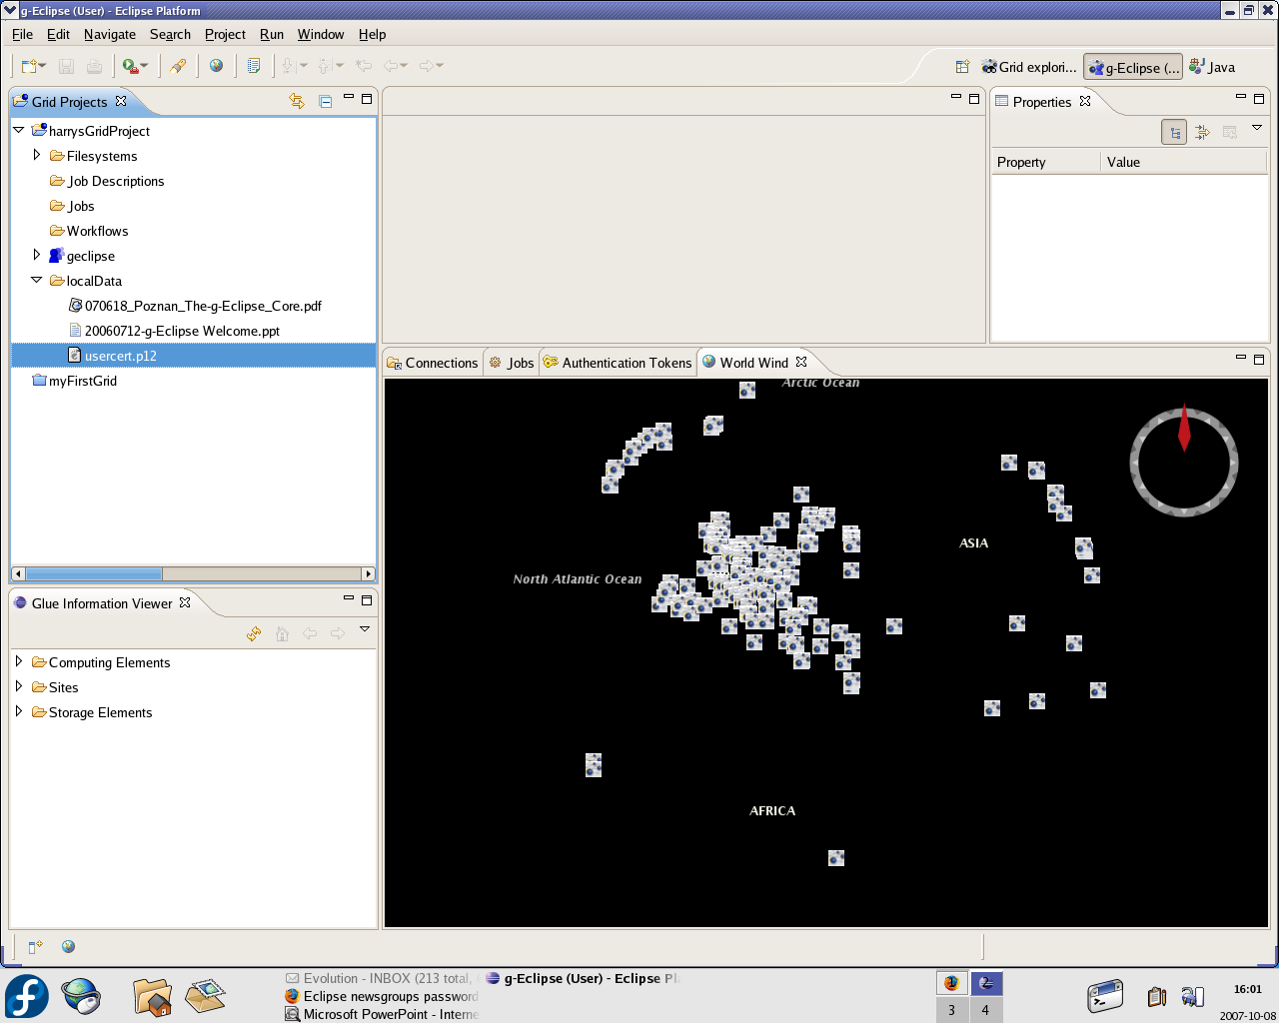1279x1023 pixels.
Task: Open the Edit menu
Action: coord(58,34)
